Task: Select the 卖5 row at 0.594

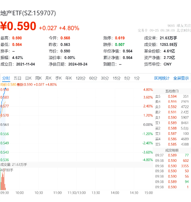Action: point(172,96)
